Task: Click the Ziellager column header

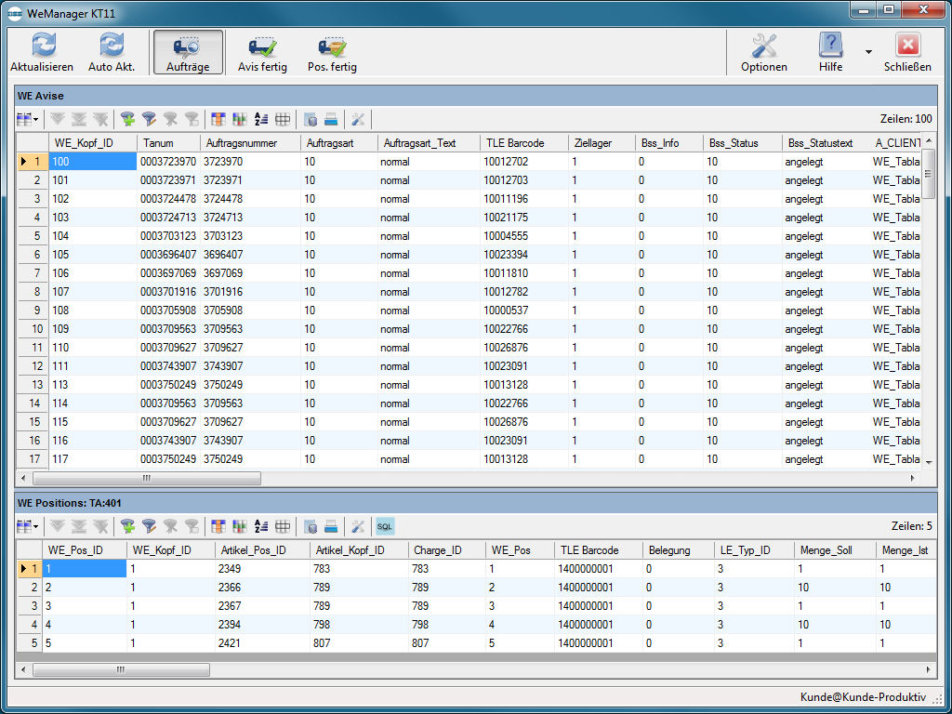Action: [x=602, y=143]
